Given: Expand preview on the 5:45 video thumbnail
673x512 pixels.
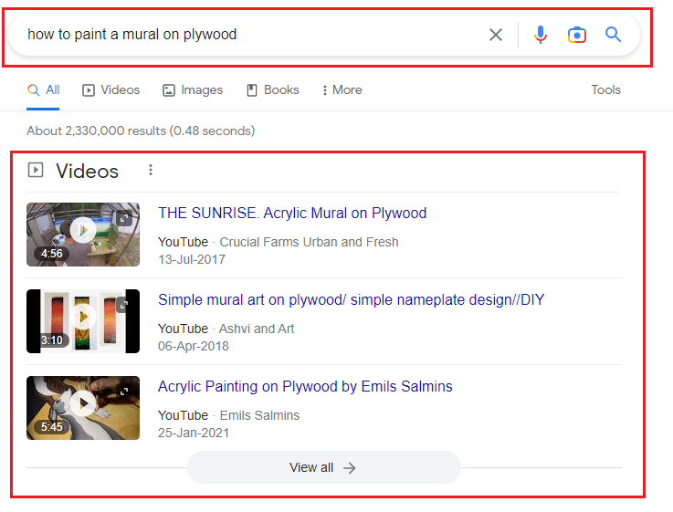Looking at the screenshot, I should [x=124, y=392].
